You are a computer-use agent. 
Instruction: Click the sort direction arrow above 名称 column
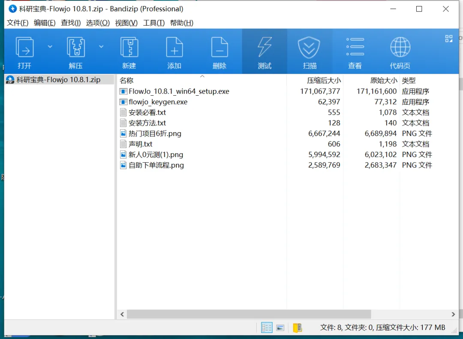tap(202, 75)
